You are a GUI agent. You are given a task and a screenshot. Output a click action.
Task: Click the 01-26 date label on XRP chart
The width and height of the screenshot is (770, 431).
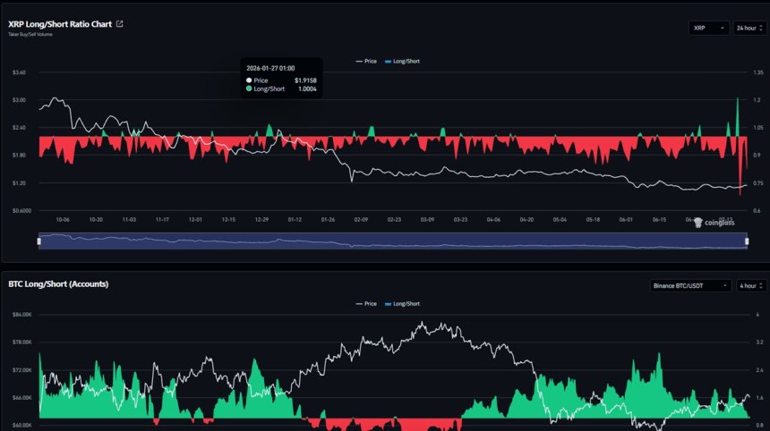tap(328, 220)
